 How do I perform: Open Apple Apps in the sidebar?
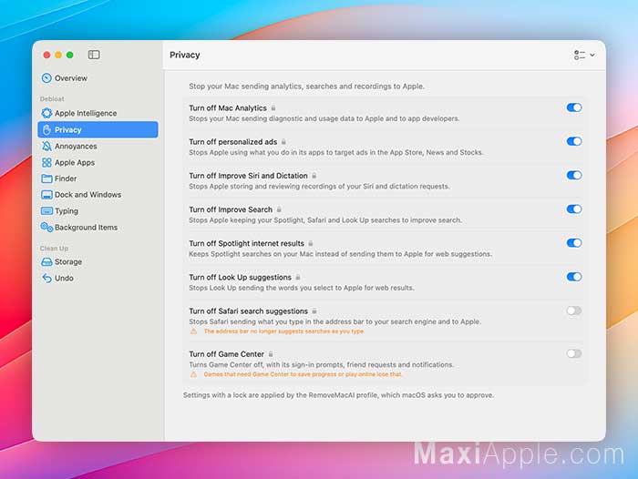pos(98,163)
